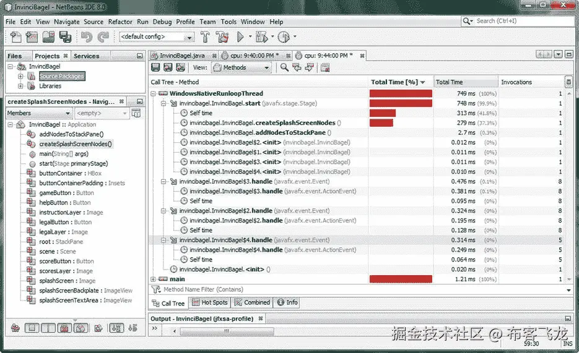Sort by Total Time [%] column header
This screenshot has height=353, width=579.
tap(400, 82)
